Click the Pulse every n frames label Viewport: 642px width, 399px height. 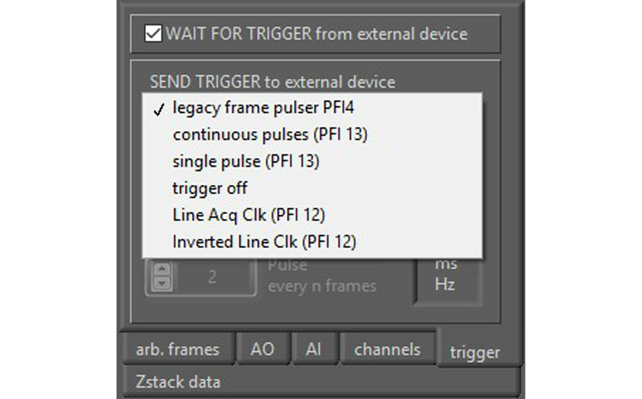pyautogui.click(x=322, y=276)
